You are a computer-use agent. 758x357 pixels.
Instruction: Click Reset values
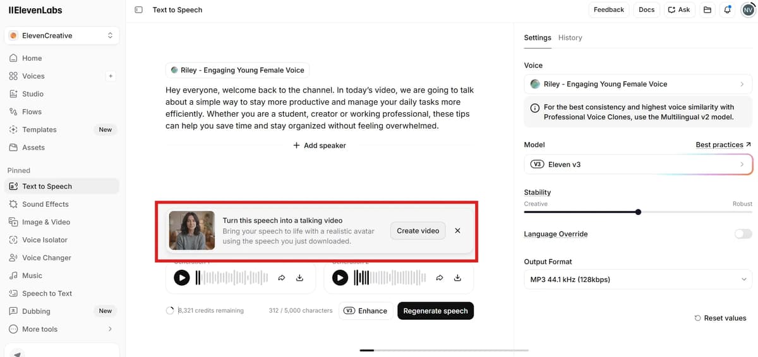(720, 319)
